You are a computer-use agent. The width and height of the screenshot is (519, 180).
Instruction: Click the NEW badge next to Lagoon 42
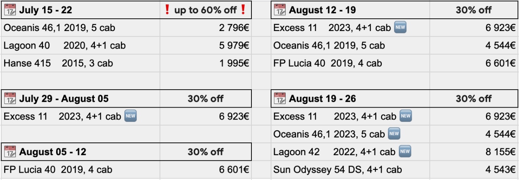point(405,151)
